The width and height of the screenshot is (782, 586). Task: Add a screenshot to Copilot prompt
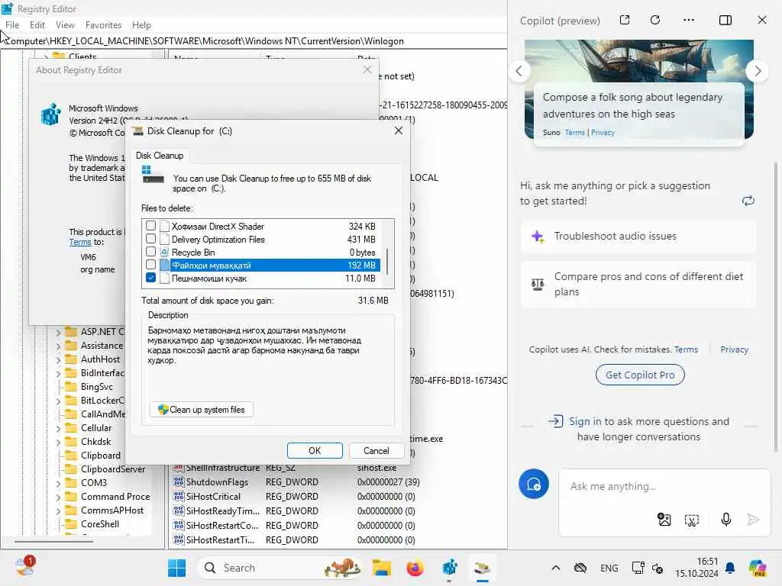point(692,520)
